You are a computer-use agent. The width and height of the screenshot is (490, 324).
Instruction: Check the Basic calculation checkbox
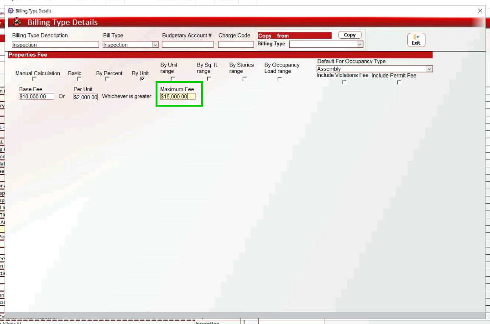(79, 79)
